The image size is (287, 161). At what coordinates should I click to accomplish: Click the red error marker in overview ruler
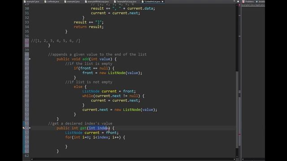click(x=239, y=134)
